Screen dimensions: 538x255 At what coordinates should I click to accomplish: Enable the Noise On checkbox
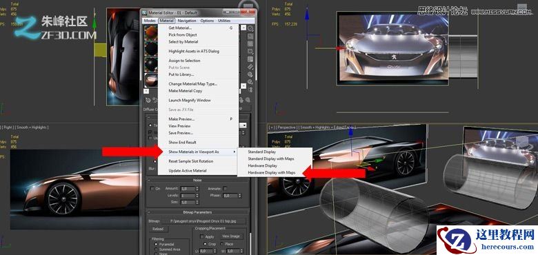(152, 189)
